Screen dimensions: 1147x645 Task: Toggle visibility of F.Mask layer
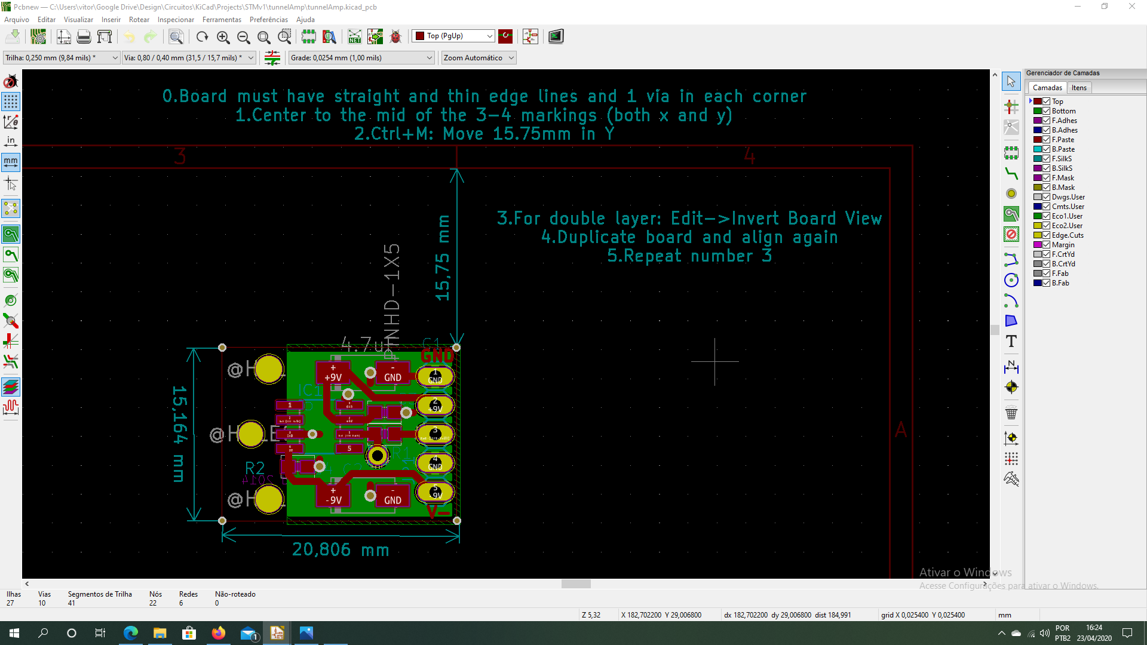[1047, 177]
